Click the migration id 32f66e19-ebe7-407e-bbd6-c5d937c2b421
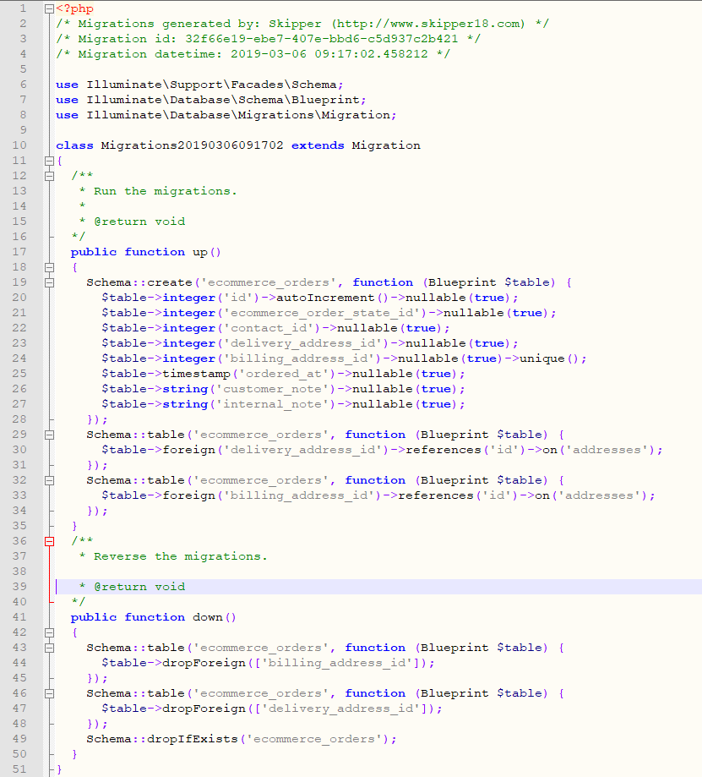This screenshot has height=777, width=702. click(322, 39)
